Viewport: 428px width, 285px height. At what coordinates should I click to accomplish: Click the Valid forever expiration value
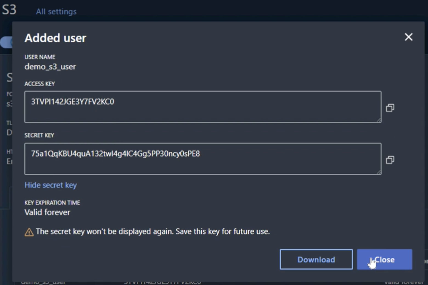pos(47,212)
